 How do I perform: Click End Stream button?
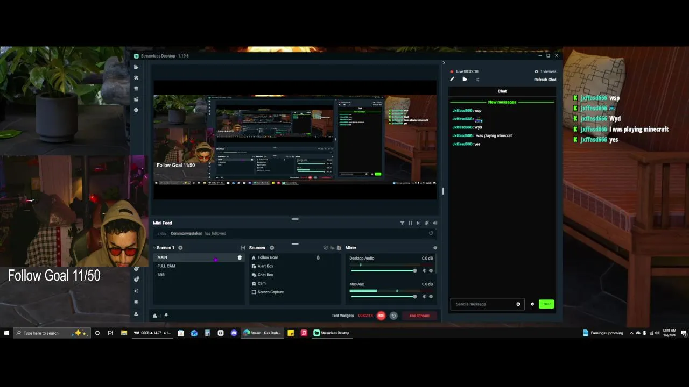(419, 316)
